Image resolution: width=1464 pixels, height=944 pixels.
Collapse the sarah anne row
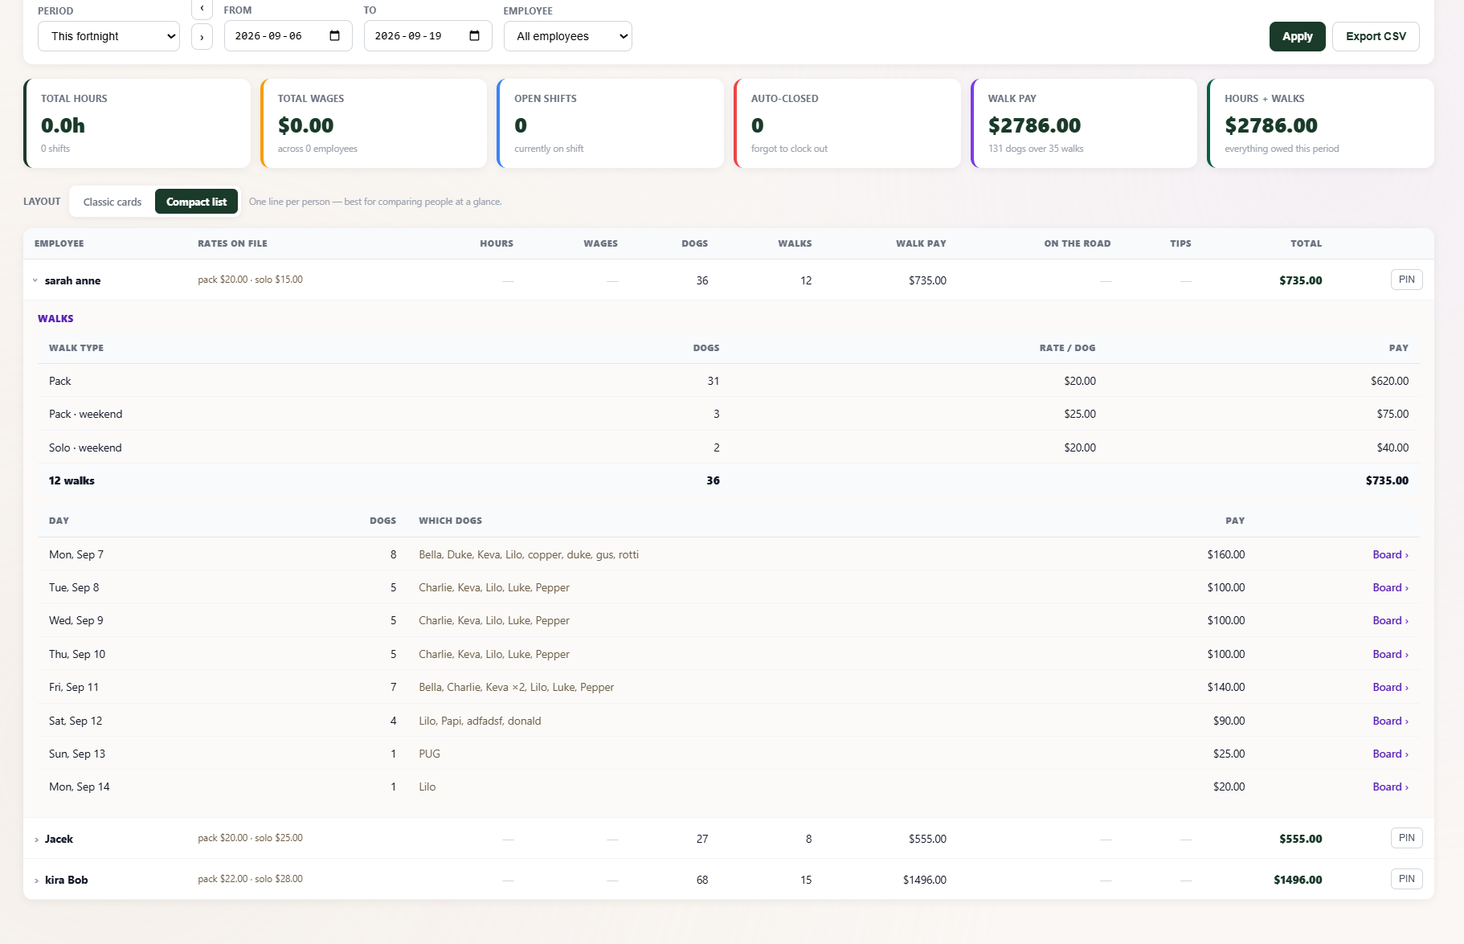tap(35, 280)
